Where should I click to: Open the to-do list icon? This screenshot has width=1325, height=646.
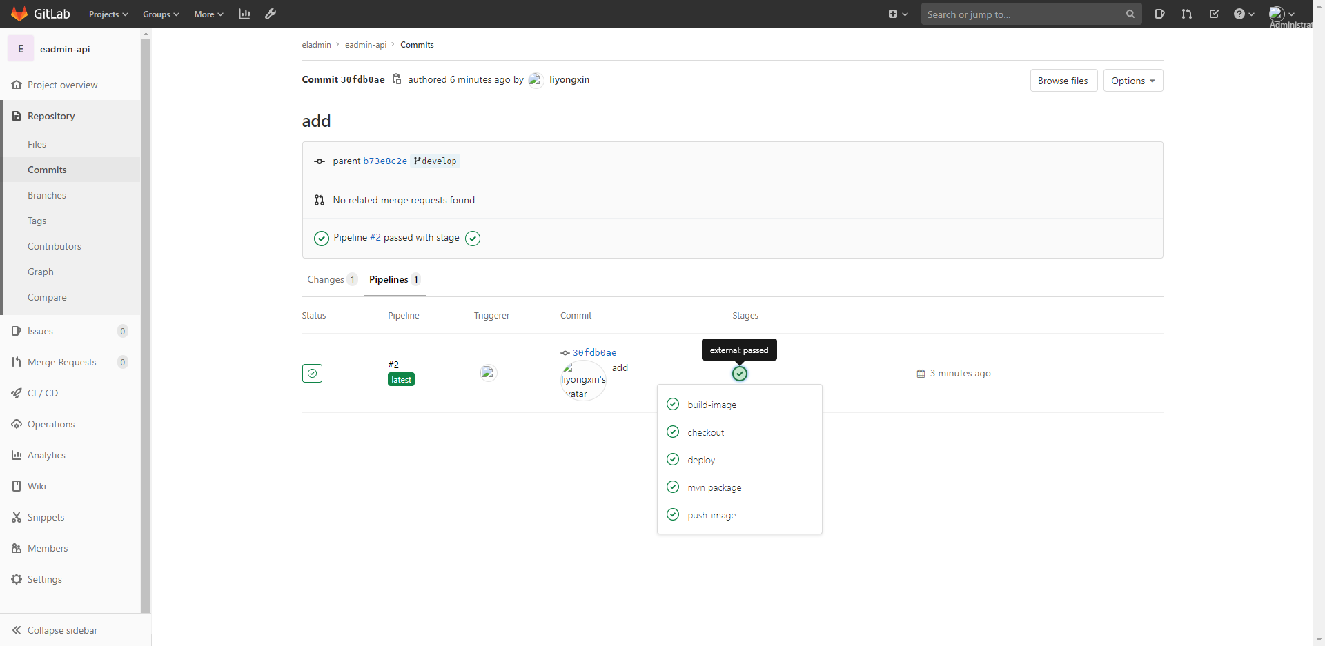(x=1214, y=14)
